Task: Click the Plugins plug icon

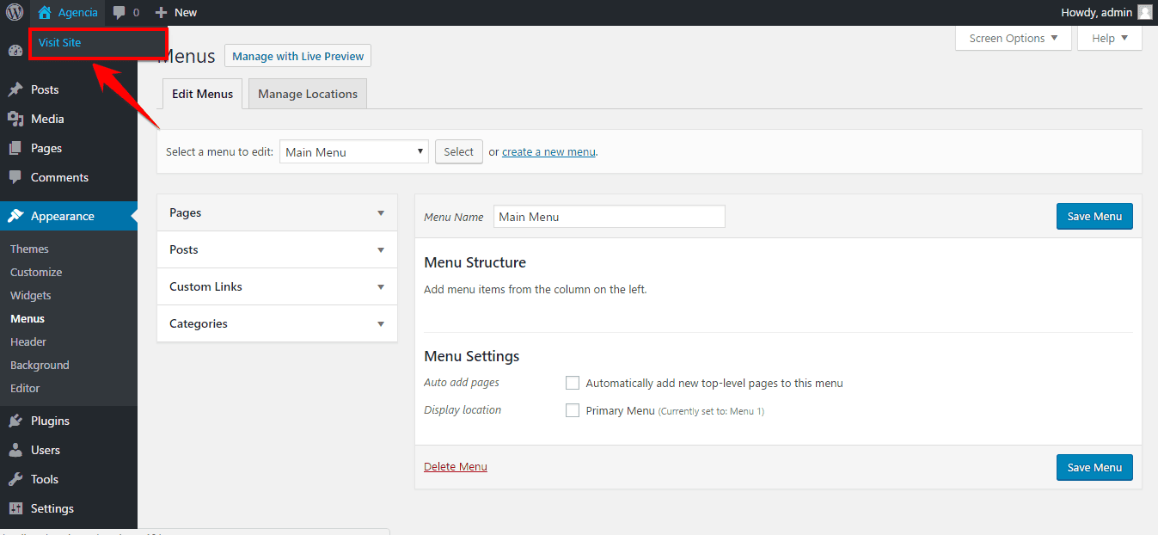Action: point(15,421)
